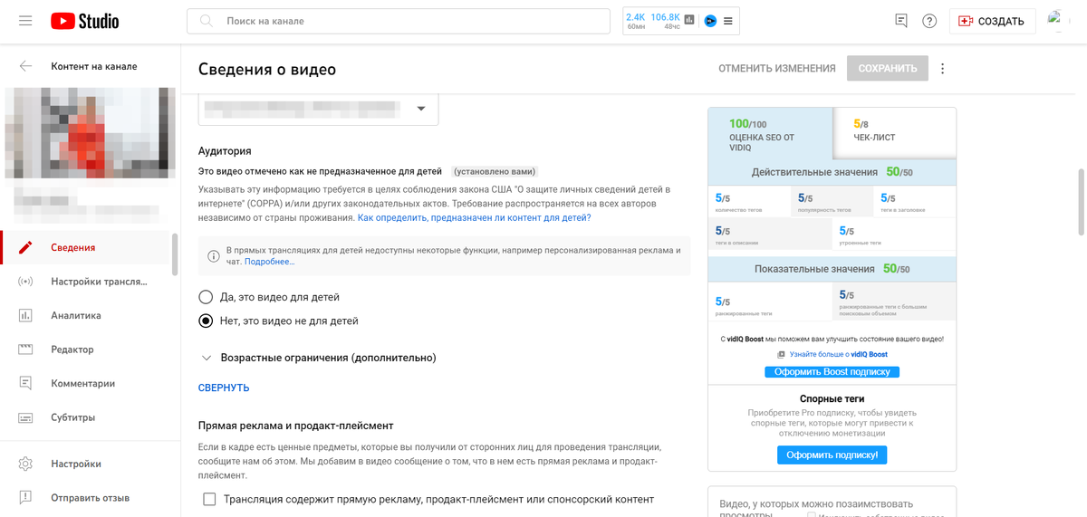Click the page vertical scrollbar
1087x517 pixels.
point(1080,201)
